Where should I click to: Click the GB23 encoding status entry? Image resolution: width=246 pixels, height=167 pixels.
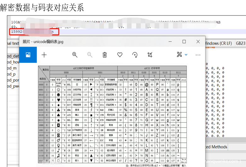click(241, 43)
